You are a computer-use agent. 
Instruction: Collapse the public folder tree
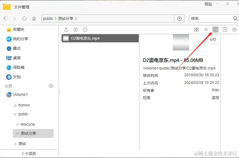15,114
